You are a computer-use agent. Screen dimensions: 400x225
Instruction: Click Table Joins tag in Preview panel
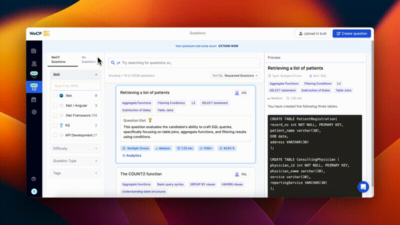(x=343, y=90)
